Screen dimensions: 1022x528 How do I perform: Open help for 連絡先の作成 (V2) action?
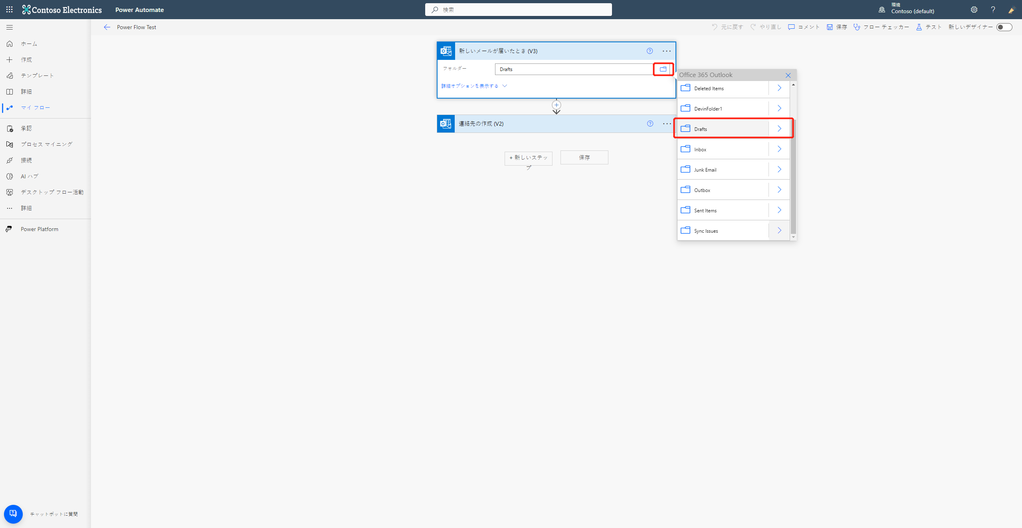click(x=650, y=124)
